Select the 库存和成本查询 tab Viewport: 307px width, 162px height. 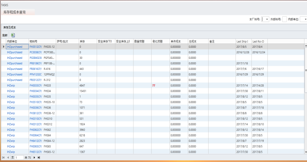tap(14, 12)
